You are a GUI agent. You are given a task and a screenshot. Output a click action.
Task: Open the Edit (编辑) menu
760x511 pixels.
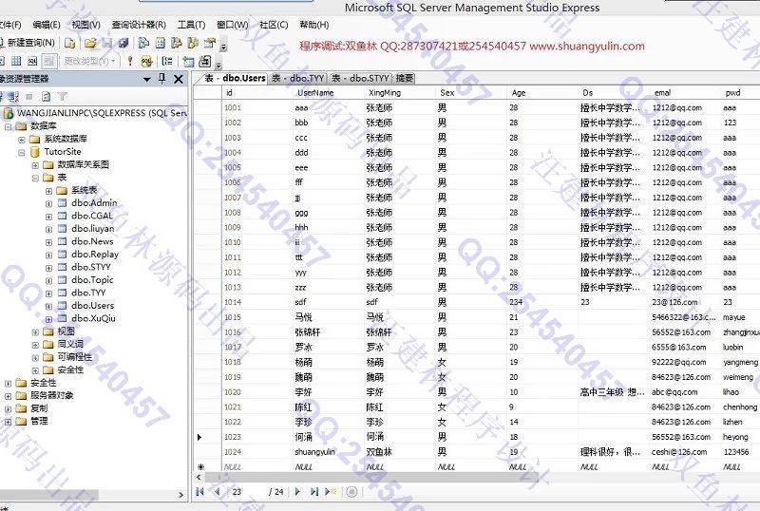(46, 25)
